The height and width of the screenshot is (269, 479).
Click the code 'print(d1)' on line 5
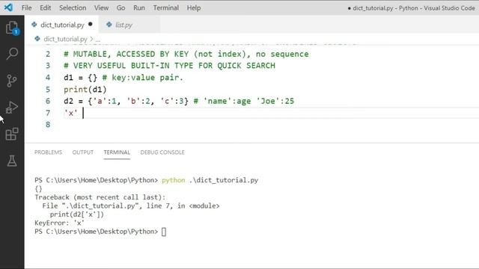point(85,90)
